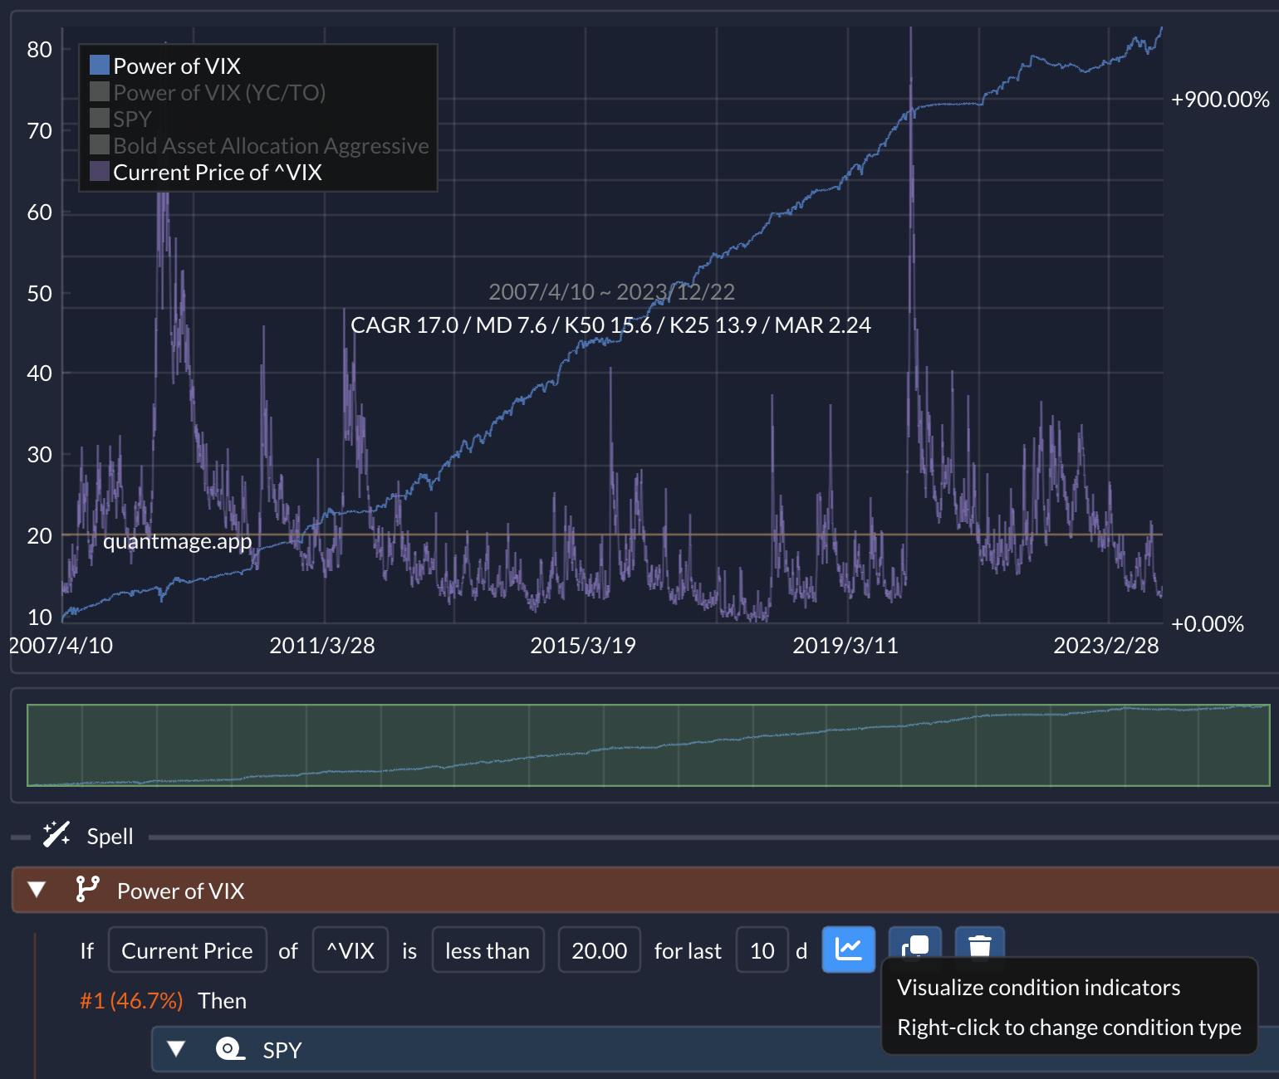Click the asset icon beside SPY
Image resolution: width=1279 pixels, height=1079 pixels.
click(x=230, y=1049)
